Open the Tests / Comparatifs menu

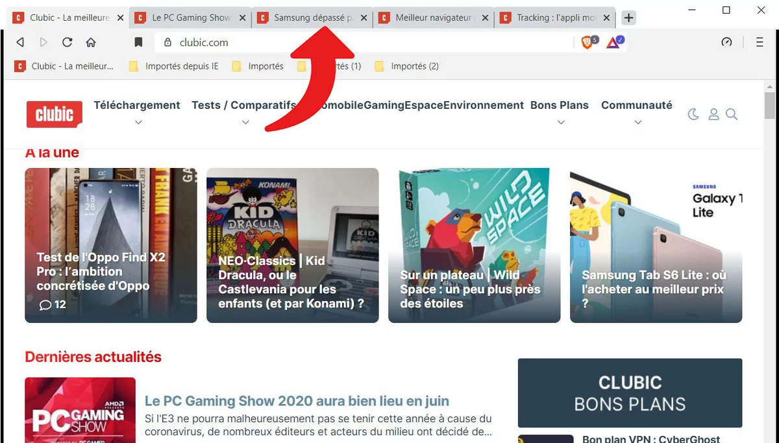pyautogui.click(x=244, y=105)
